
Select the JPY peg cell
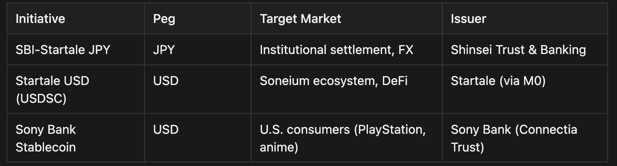(164, 50)
